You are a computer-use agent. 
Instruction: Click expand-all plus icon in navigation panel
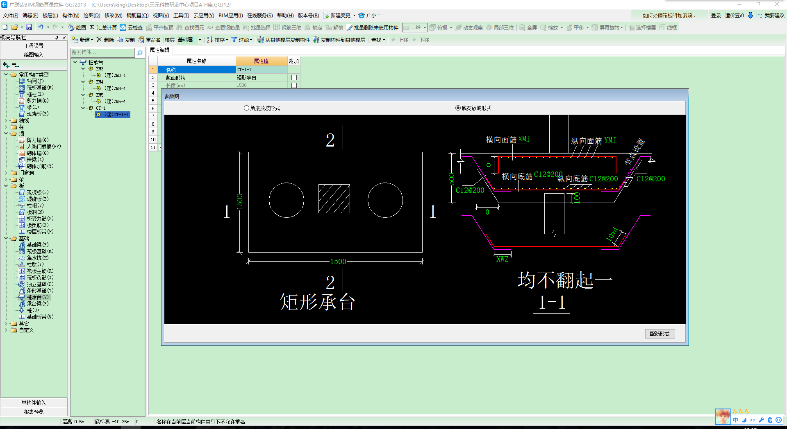(6, 65)
